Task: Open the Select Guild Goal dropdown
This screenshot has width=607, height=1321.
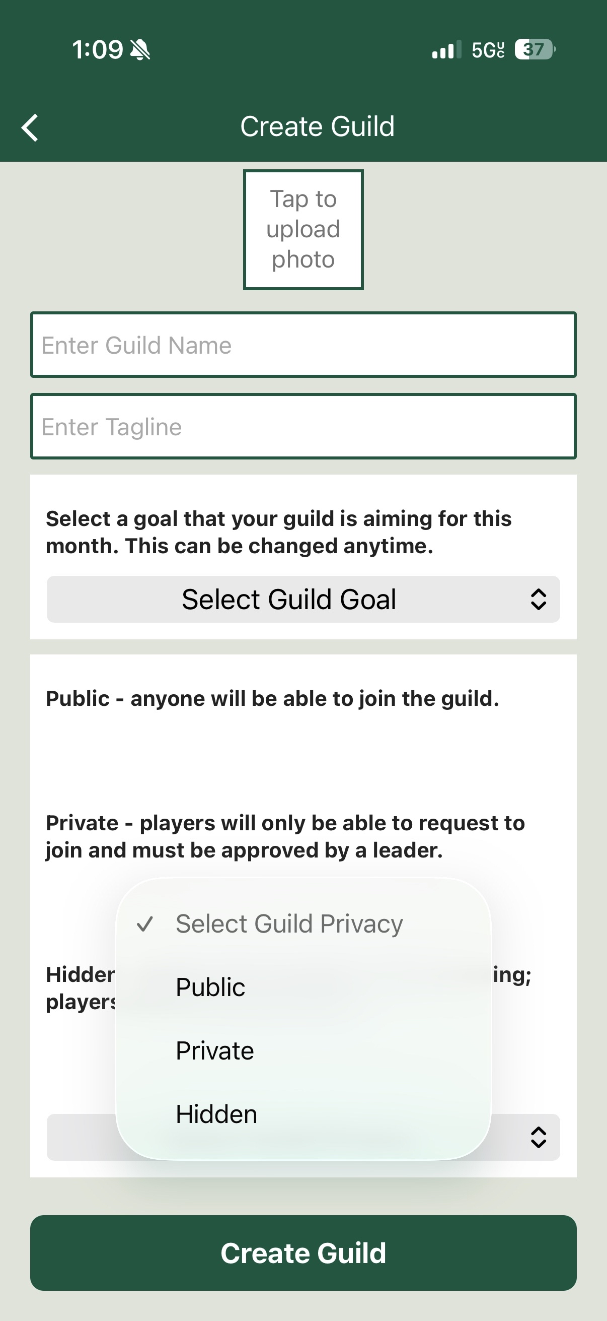Action: tap(302, 599)
